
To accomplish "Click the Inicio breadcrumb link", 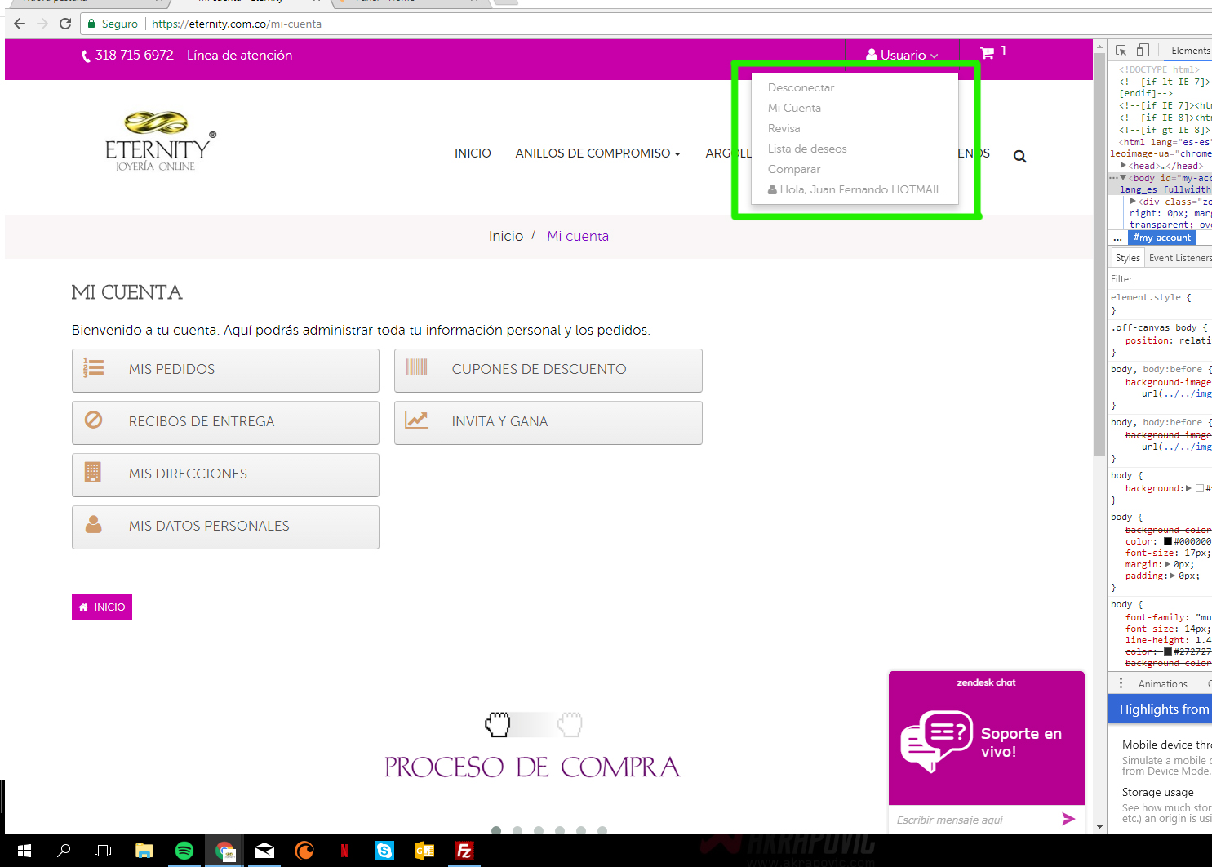I will click(x=506, y=236).
